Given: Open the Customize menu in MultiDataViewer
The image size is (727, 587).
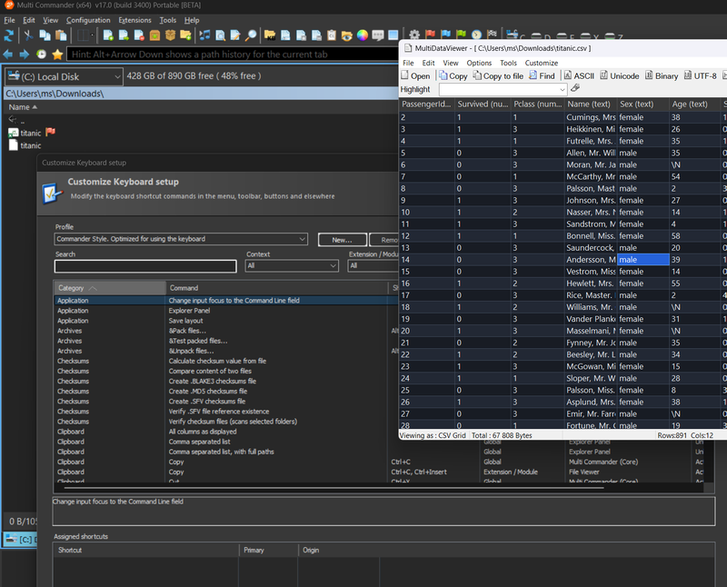Looking at the screenshot, I should coord(541,63).
